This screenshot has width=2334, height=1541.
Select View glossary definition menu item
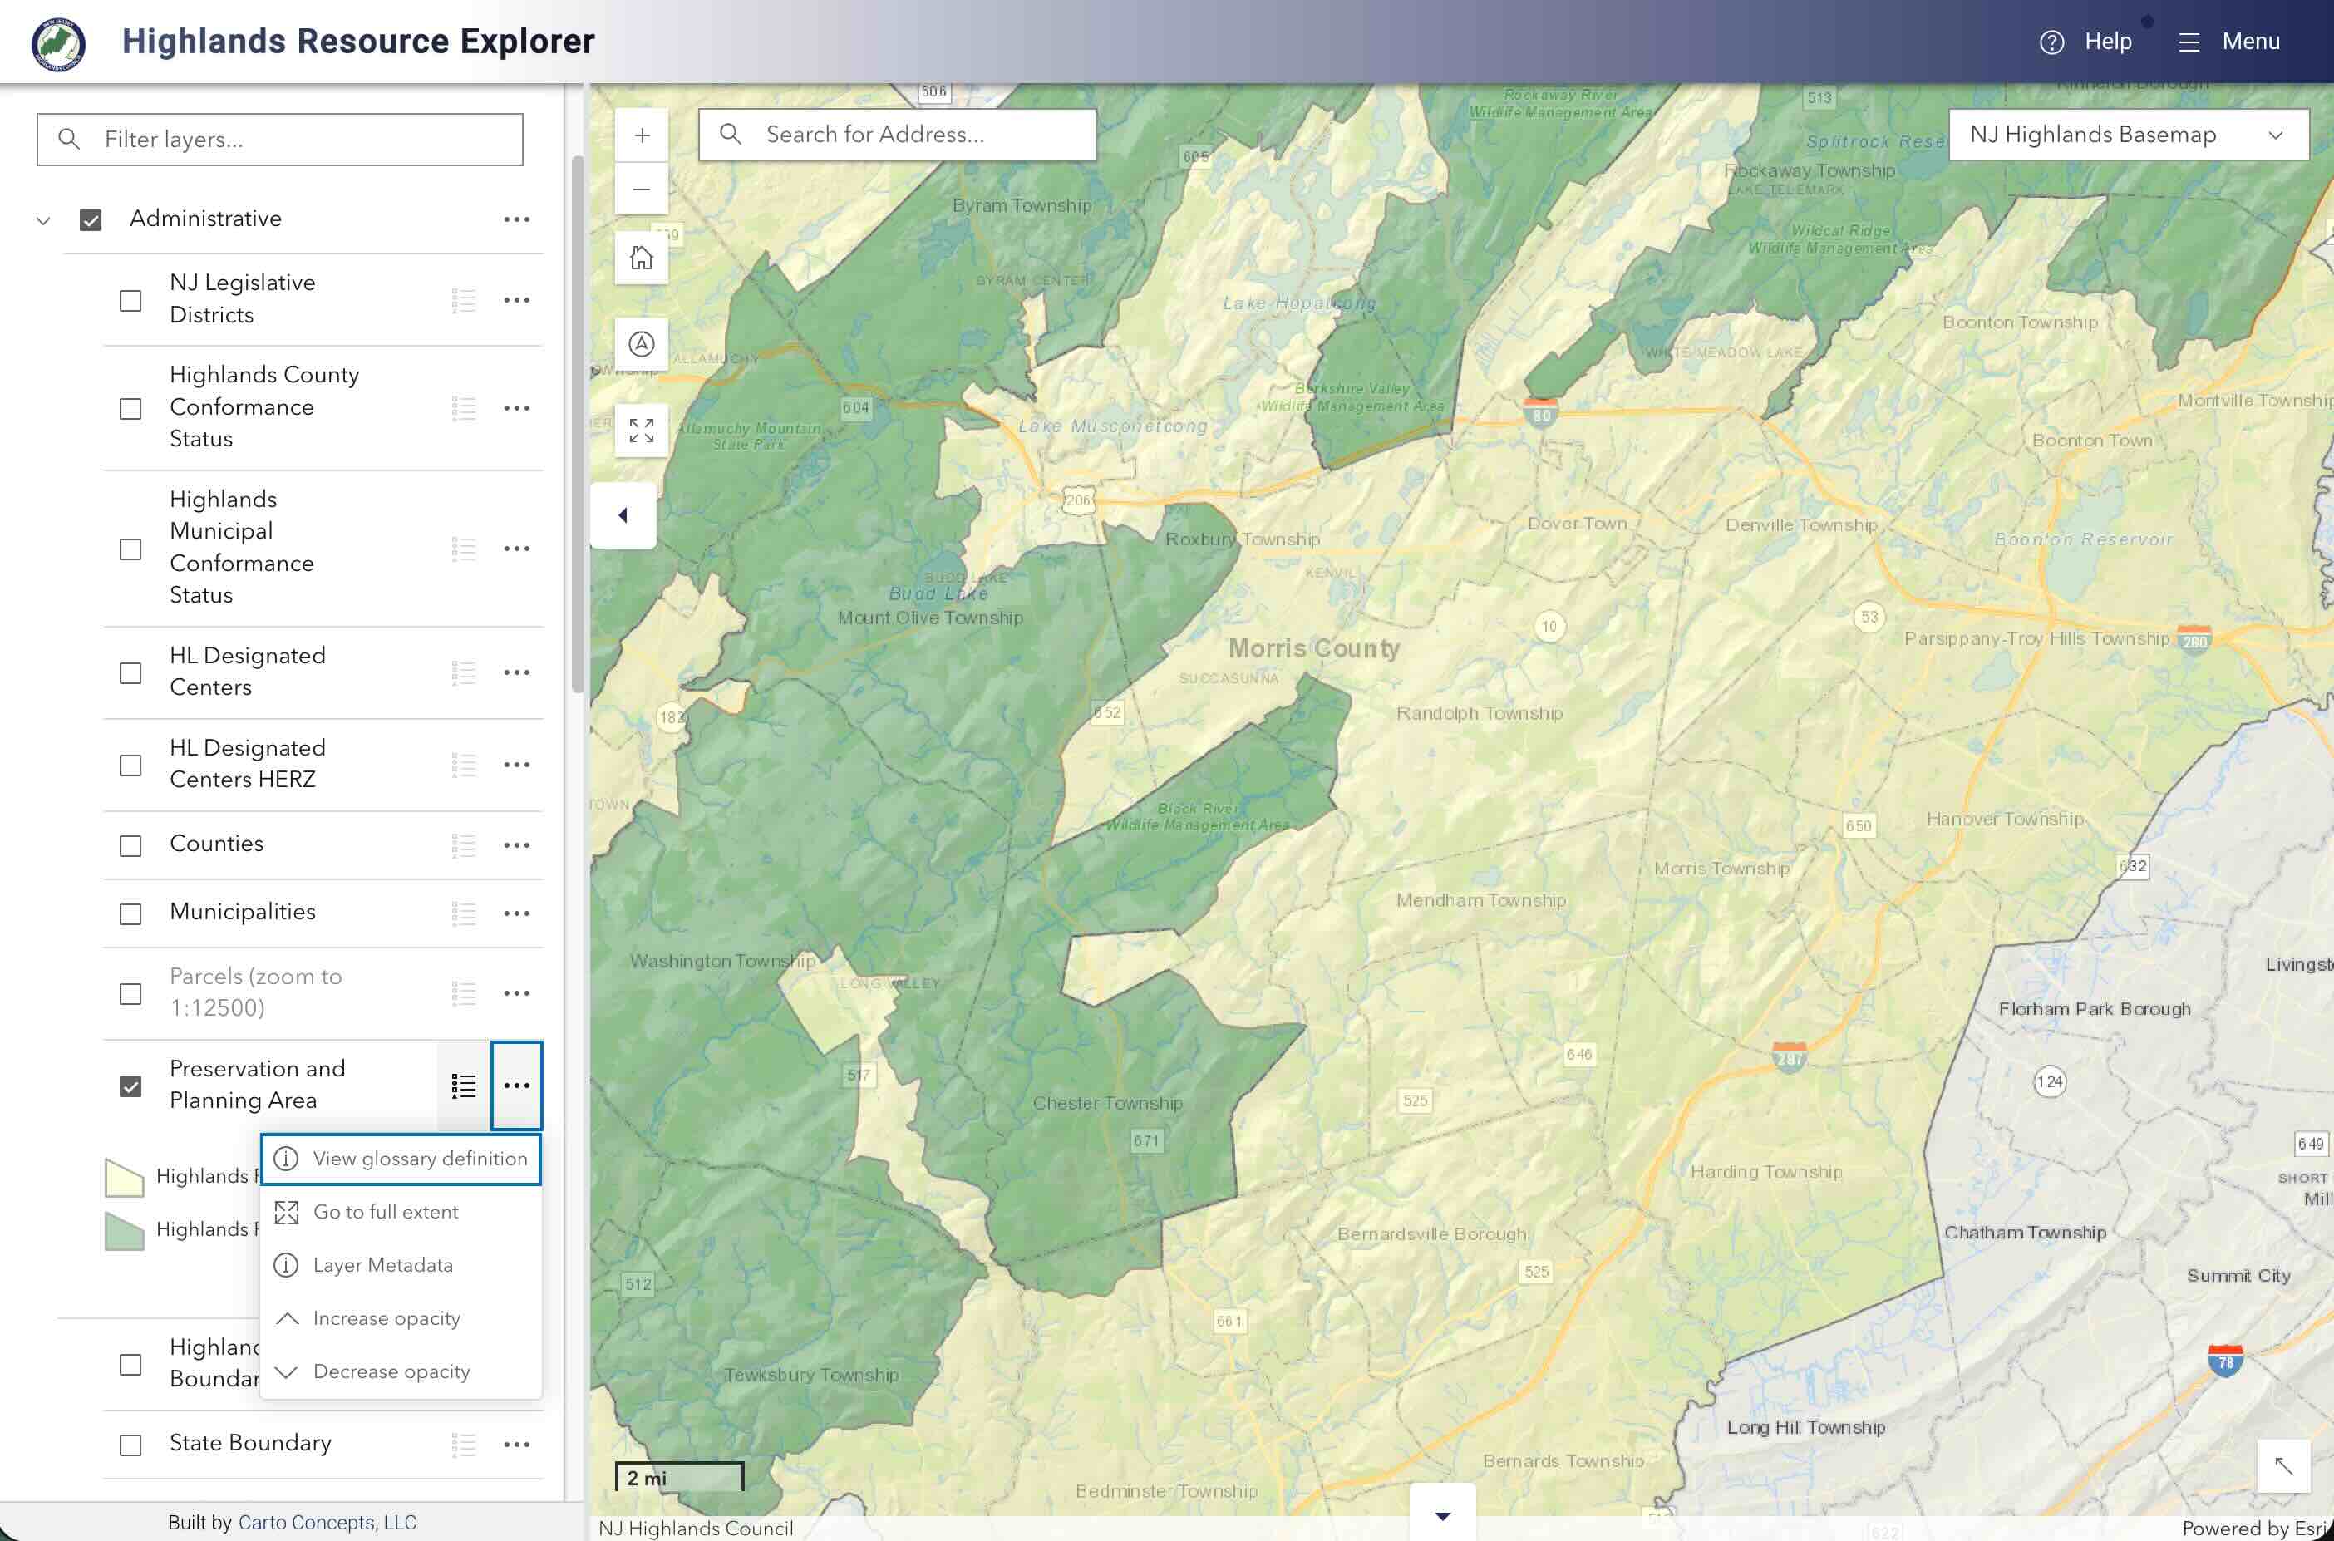tap(401, 1159)
